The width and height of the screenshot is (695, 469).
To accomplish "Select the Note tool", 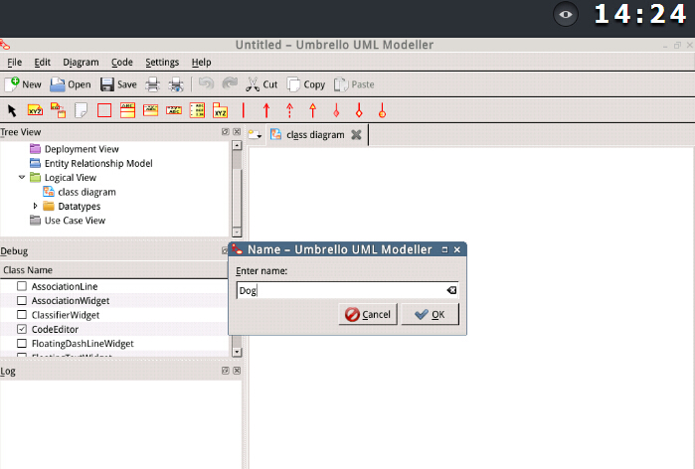I will click(x=82, y=110).
